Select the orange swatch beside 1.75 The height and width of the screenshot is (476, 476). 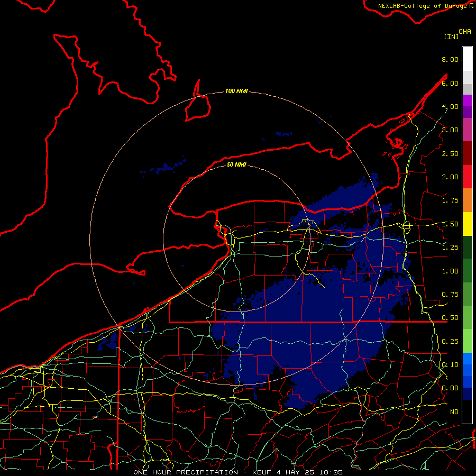pyautogui.click(x=467, y=200)
